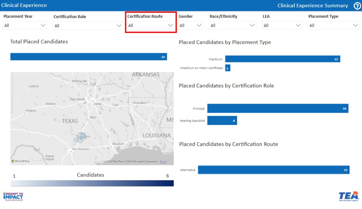This screenshot has width=362, height=209.
Task: Select the Principal bar showing 19
Action: tap(278, 108)
